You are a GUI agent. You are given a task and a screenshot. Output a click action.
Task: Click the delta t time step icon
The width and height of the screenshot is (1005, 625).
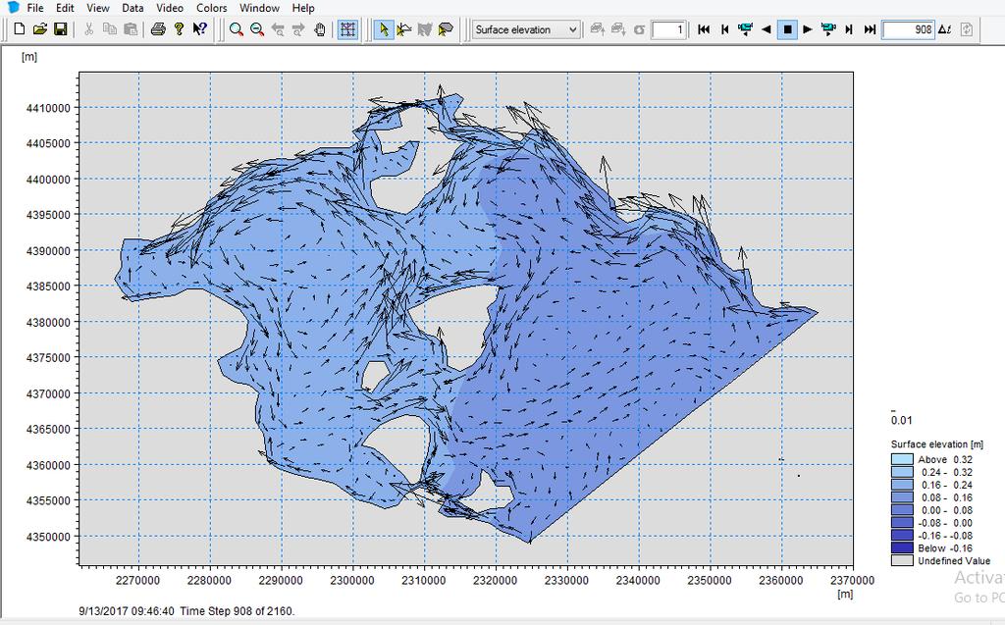click(945, 29)
